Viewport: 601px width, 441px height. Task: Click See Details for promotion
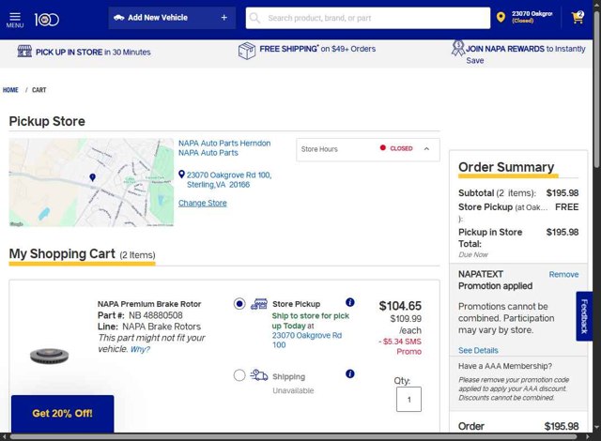pos(478,350)
